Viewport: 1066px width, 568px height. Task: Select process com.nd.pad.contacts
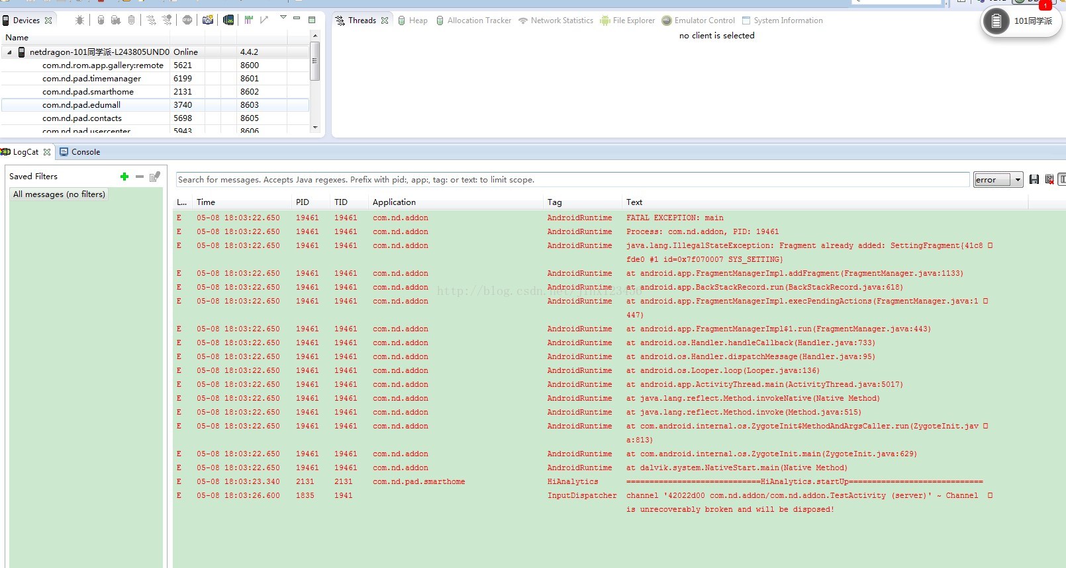[156, 118]
